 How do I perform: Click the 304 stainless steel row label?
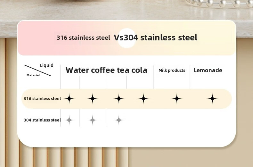click(42, 120)
